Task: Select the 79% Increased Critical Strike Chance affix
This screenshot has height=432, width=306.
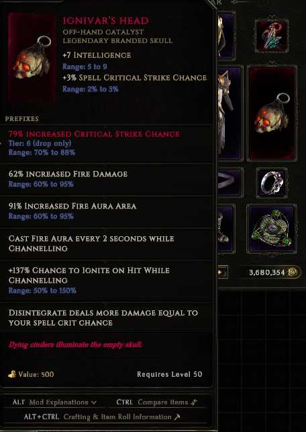Action: [x=94, y=134]
